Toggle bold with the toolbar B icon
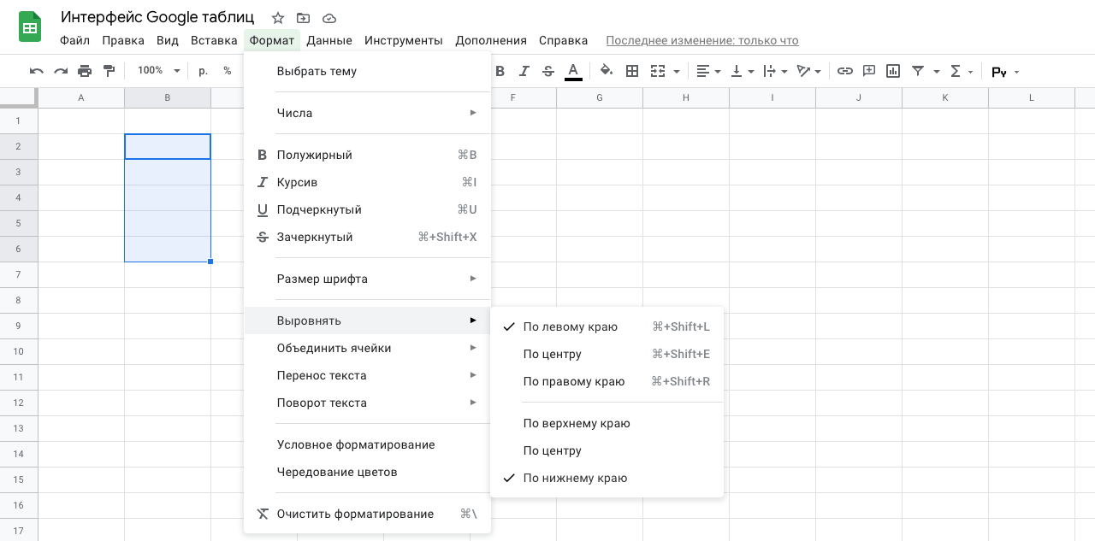 click(500, 71)
